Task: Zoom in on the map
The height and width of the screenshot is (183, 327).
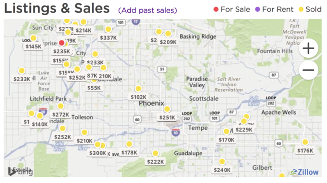Action: pyautogui.click(x=308, y=48)
